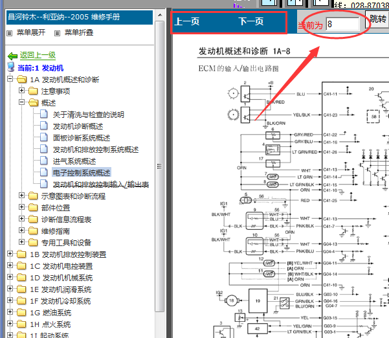Click the 跳转 jump button
Viewport: 389px width, 338px height.
pyautogui.click(x=378, y=19)
